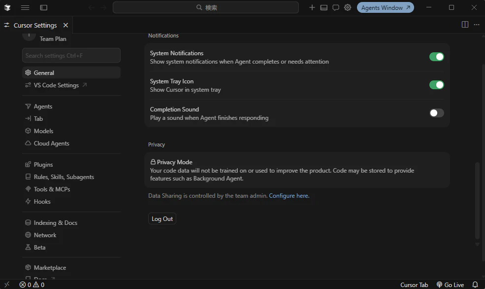
Task: Click the Tools & MCPs diamond icon
Action: 28,189
